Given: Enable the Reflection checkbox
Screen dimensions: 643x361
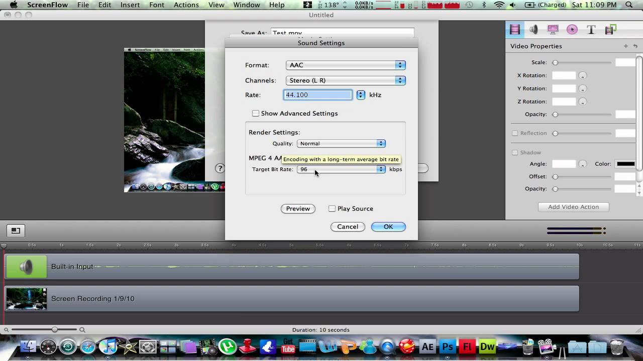Looking at the screenshot, I should [514, 133].
